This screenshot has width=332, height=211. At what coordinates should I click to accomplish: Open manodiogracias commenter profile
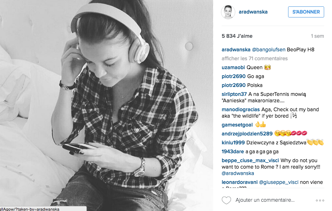click(x=241, y=109)
